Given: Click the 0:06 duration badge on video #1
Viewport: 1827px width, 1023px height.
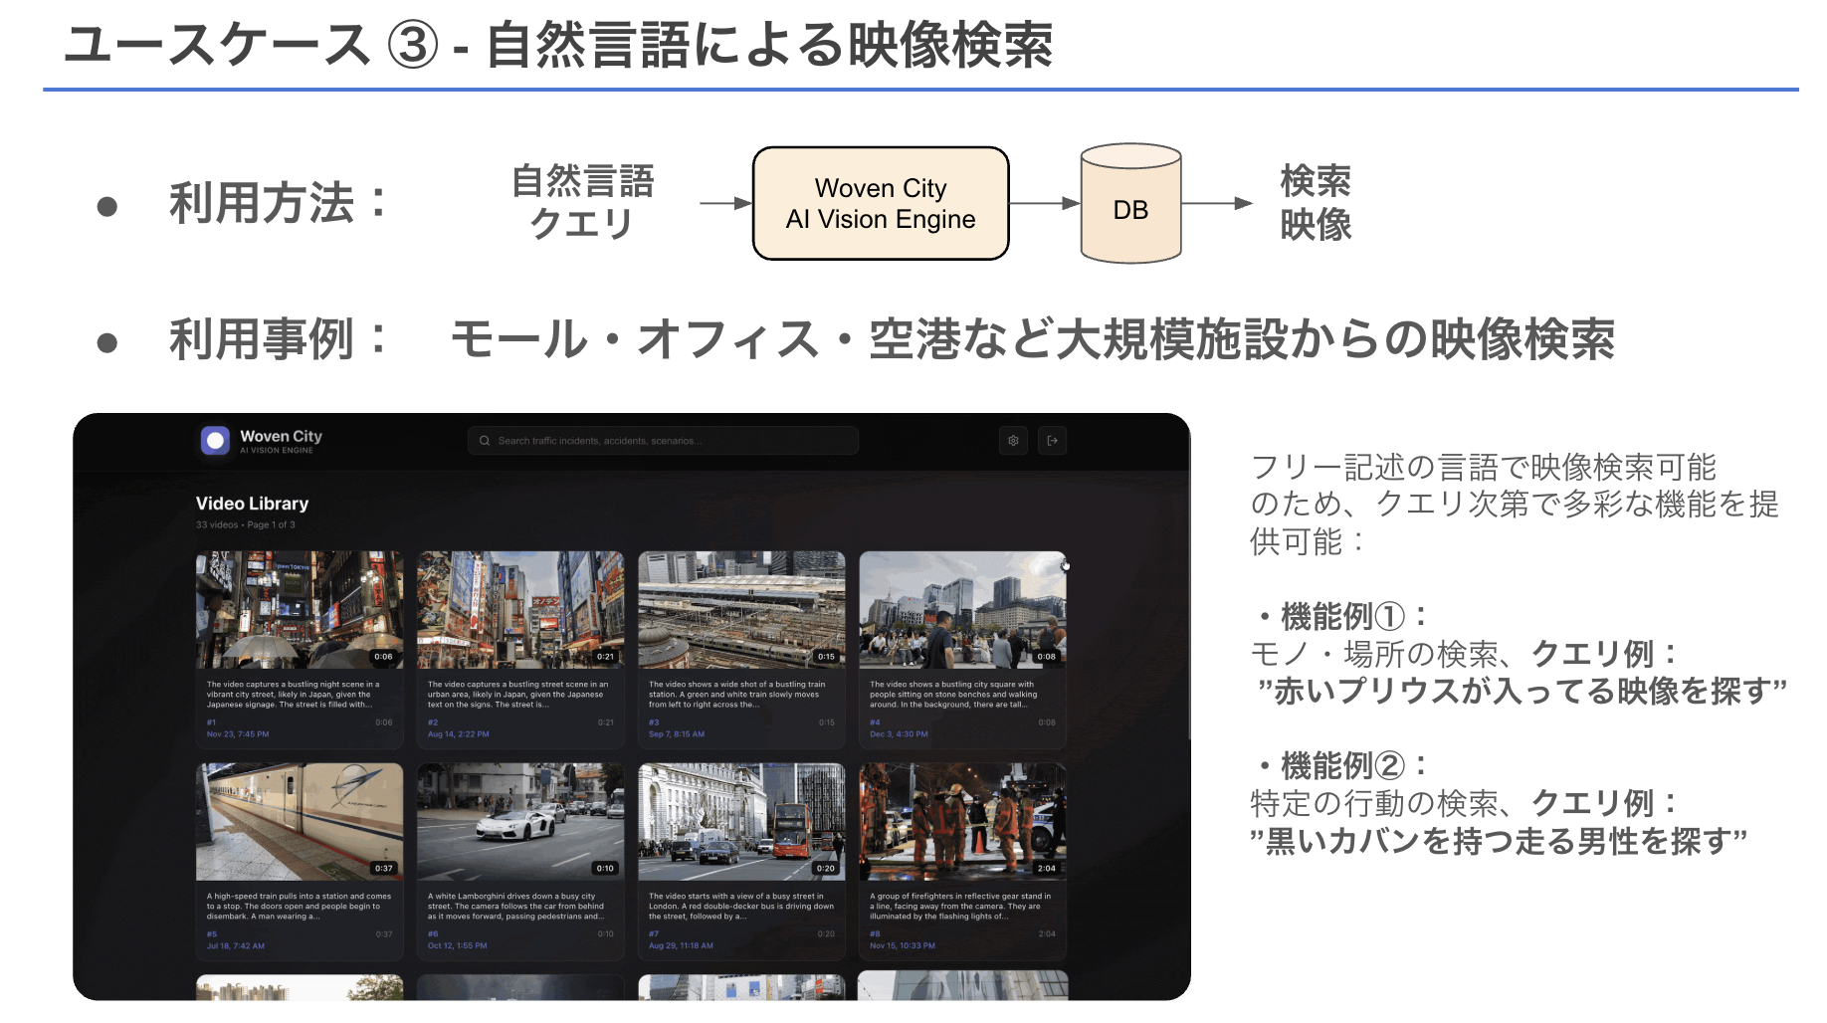Looking at the screenshot, I should point(384,656).
